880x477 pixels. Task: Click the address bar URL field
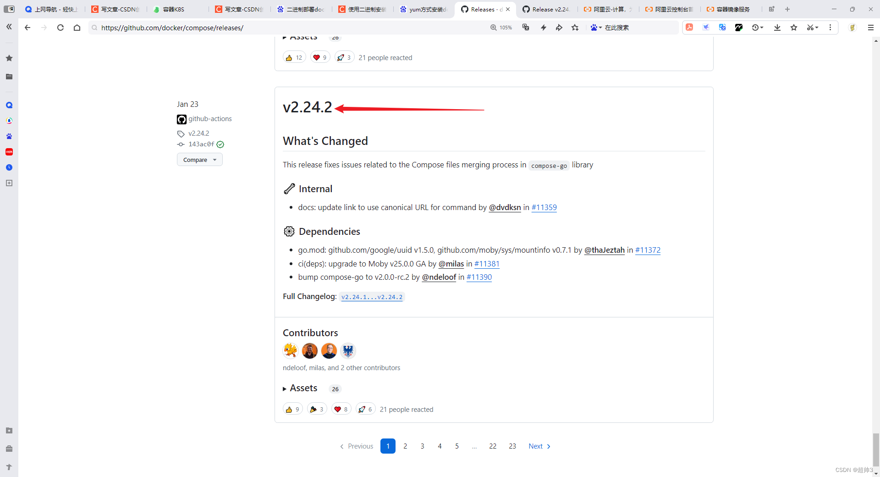[x=289, y=28]
